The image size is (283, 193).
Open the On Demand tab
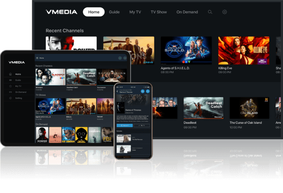pos(187,12)
